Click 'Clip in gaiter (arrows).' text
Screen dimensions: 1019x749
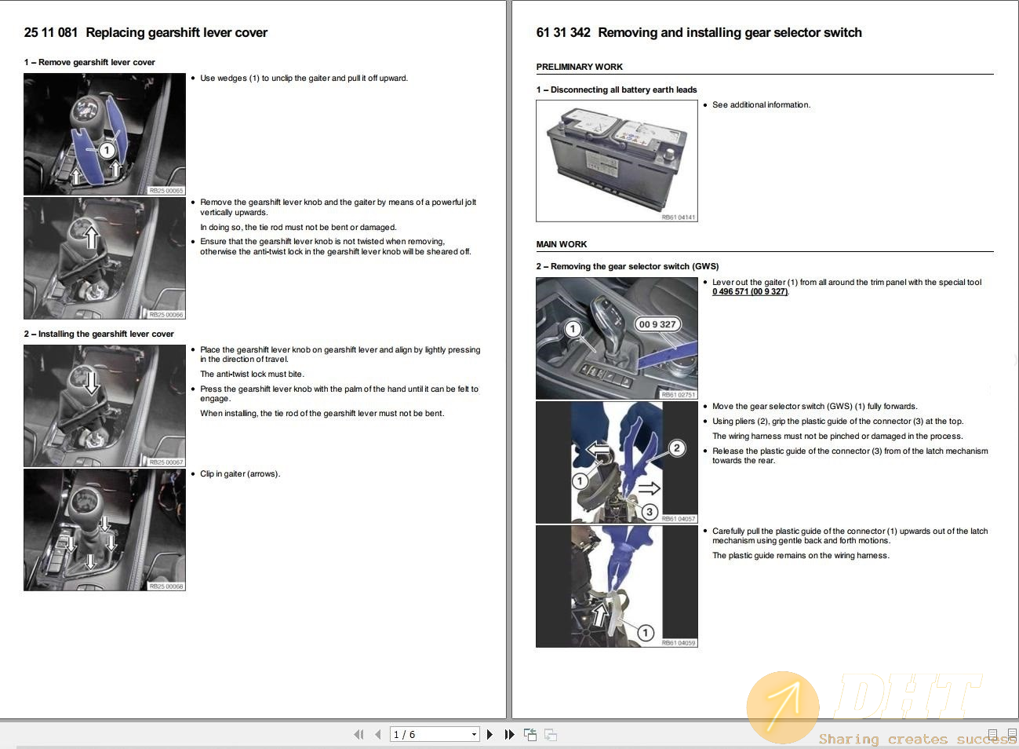(x=240, y=473)
